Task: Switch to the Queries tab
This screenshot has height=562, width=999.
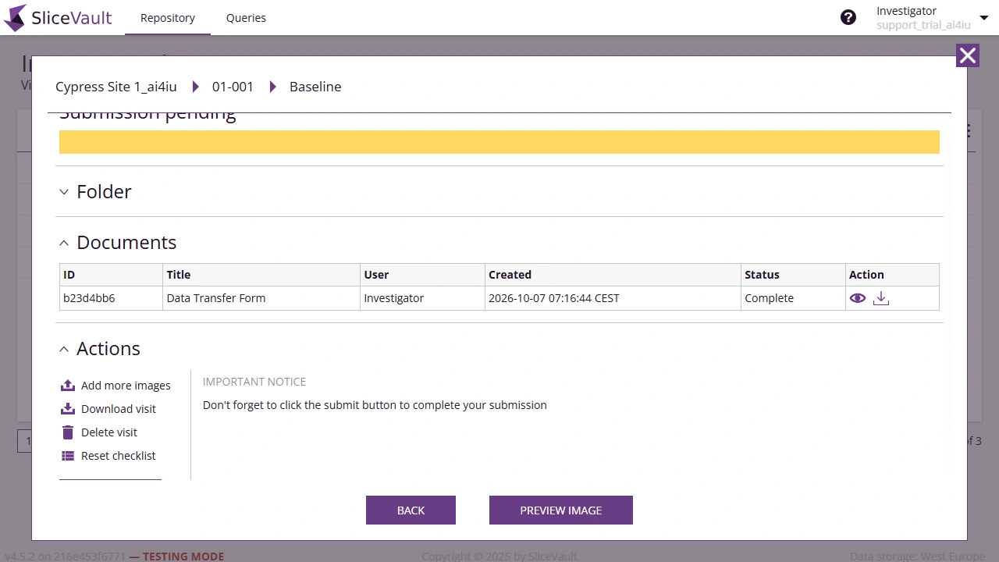Action: [246, 18]
